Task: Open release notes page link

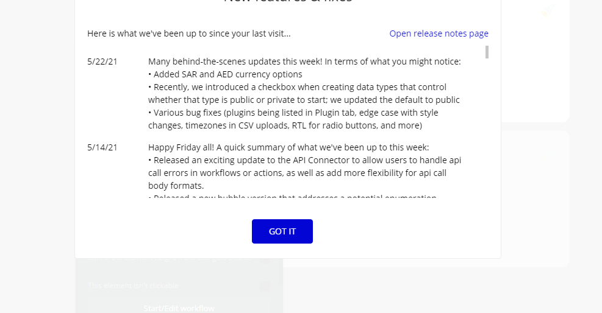Action: click(439, 33)
